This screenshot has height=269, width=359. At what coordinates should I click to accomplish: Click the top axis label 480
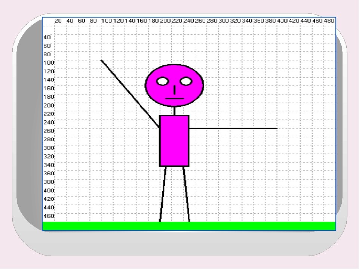(x=328, y=21)
